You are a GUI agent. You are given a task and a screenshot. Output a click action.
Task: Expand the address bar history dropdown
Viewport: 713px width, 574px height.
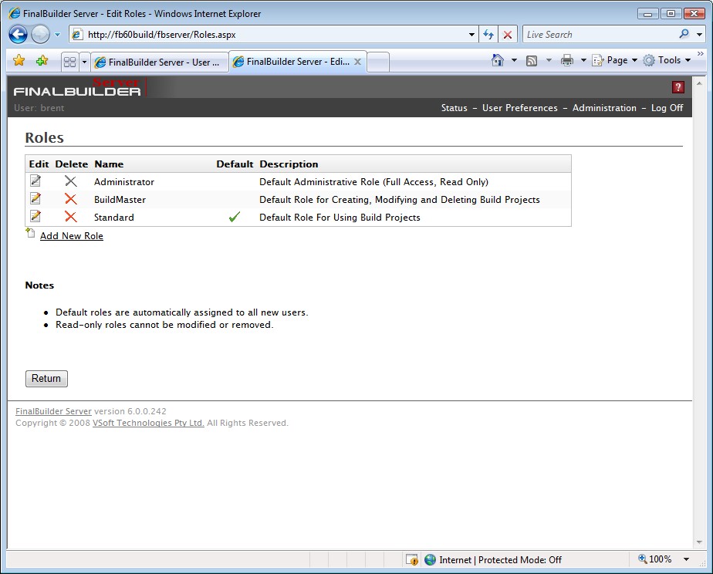coord(471,35)
